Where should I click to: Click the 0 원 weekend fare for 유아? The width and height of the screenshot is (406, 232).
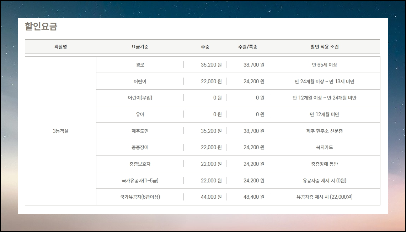pyautogui.click(x=260, y=114)
